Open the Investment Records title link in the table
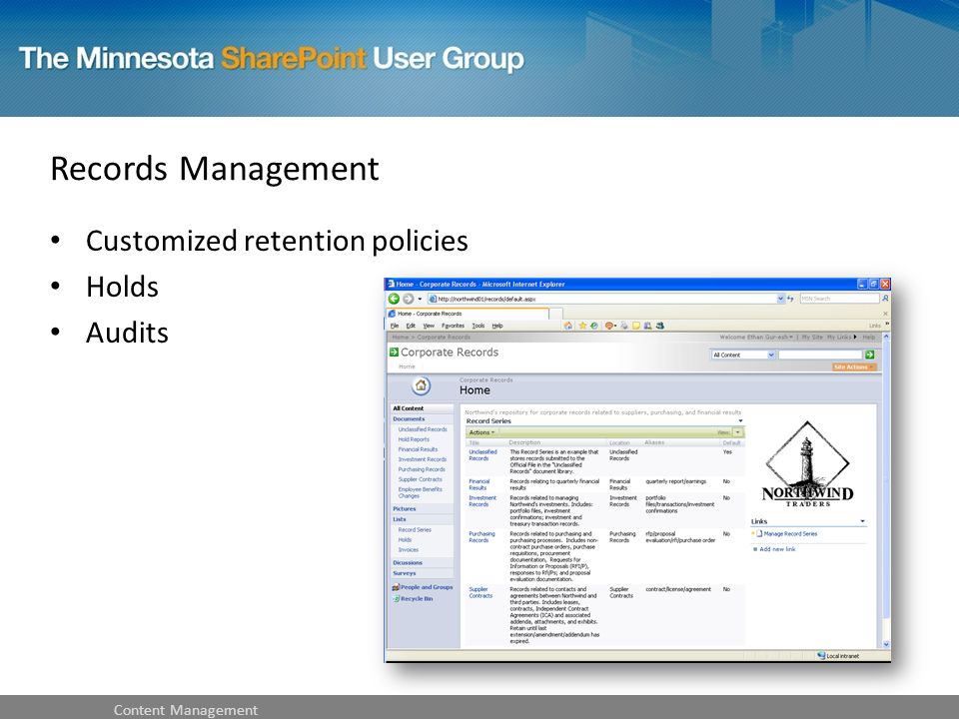 482,501
